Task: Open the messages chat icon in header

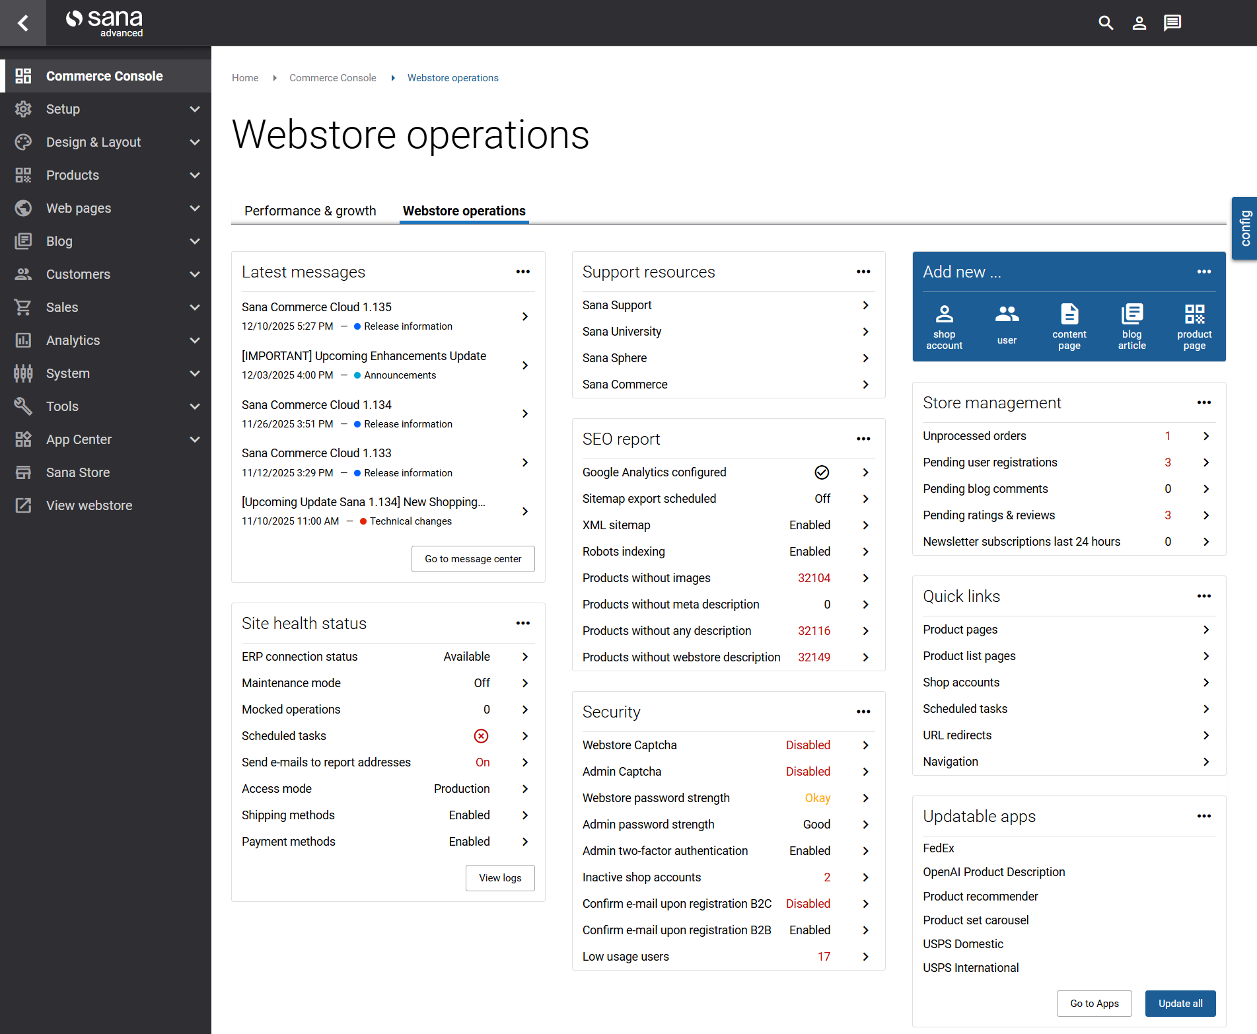Action: tap(1172, 23)
